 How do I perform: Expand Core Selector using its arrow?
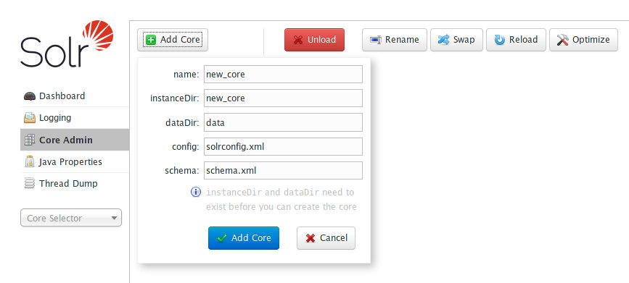(114, 218)
